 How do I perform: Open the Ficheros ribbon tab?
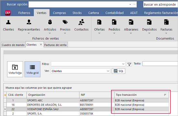click(24, 13)
